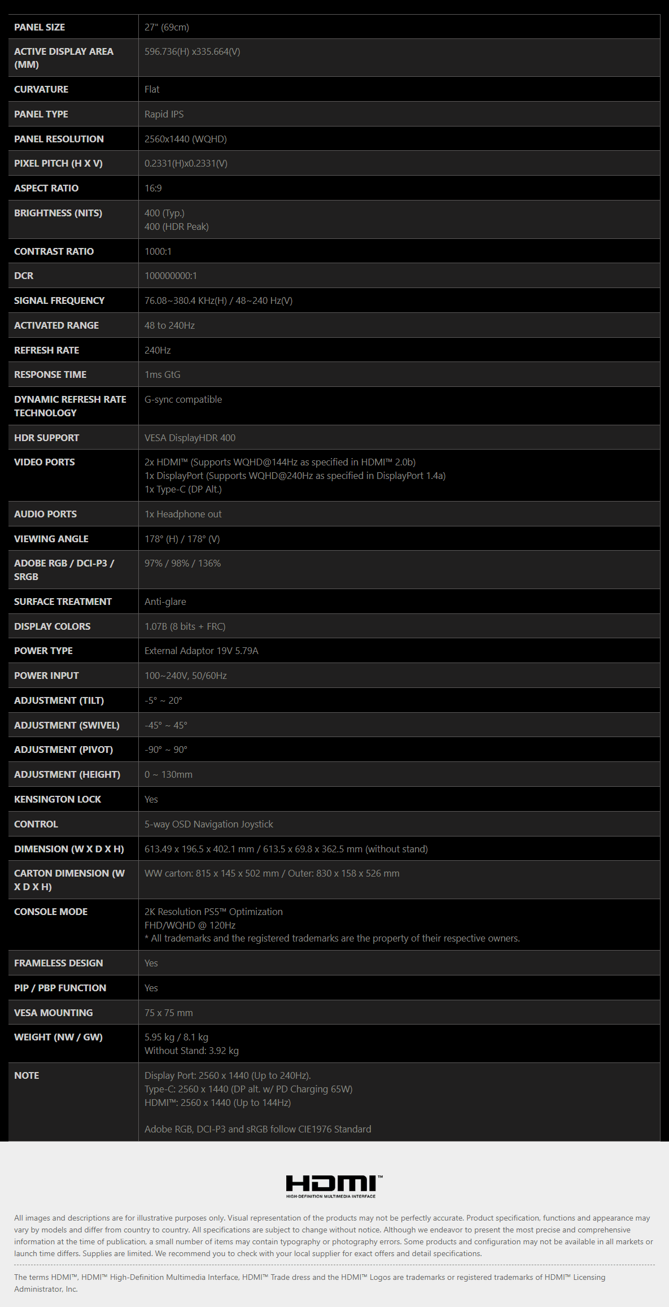Click the 75 x 75 mm VESA value
The height and width of the screenshot is (1307, 669).
[169, 1013]
